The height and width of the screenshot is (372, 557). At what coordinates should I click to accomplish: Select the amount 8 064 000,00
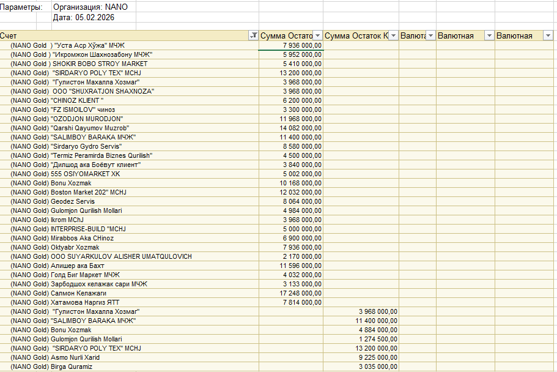(x=291, y=202)
